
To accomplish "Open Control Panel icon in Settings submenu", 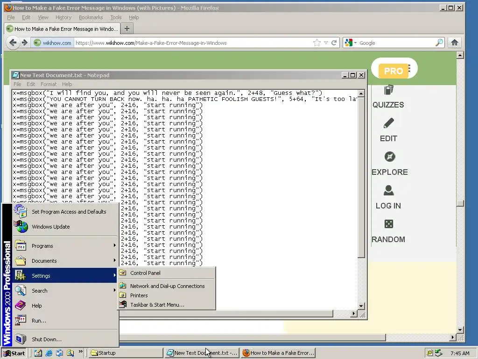I will click(123, 273).
